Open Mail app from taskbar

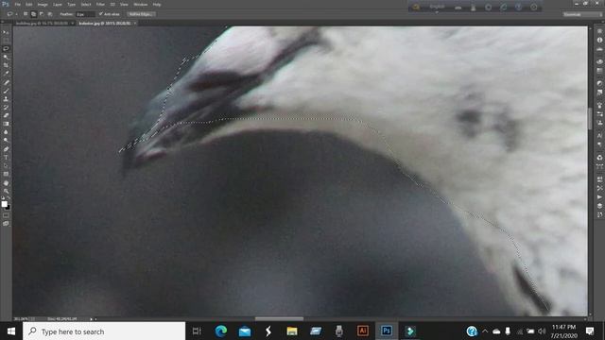[x=245, y=331]
